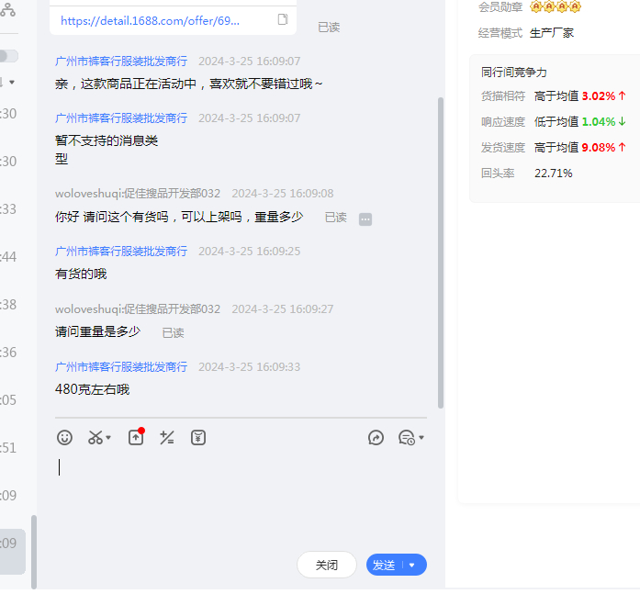640x594 pixels.
Task: Open the chat history clock icon
Action: tap(406, 438)
